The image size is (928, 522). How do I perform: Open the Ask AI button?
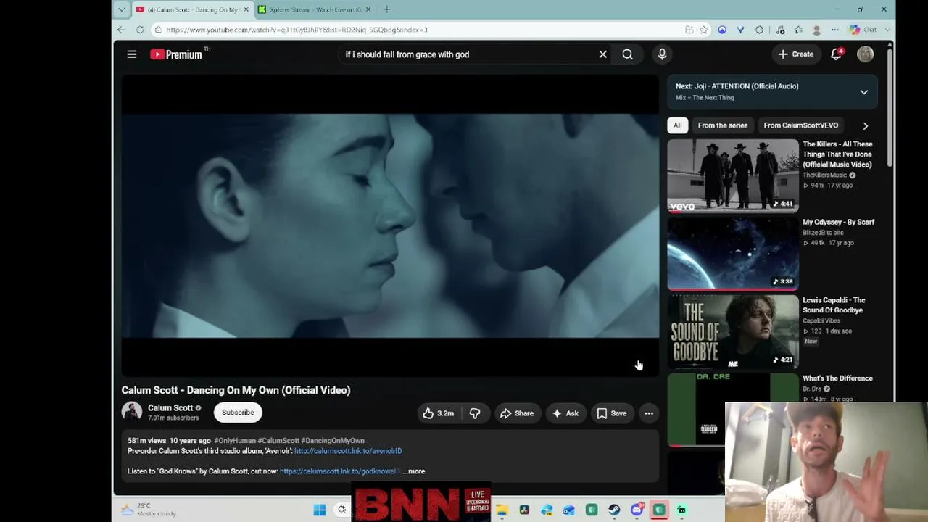click(x=565, y=413)
